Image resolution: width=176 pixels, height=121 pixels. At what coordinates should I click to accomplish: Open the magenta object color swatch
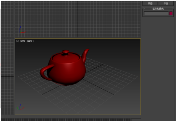coord(171,13)
